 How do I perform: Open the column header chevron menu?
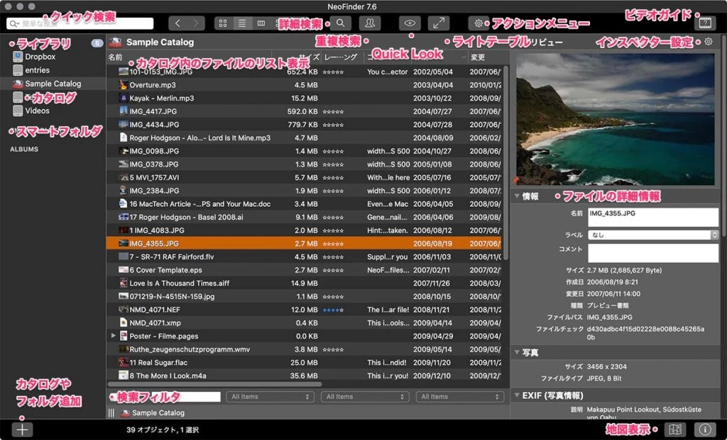click(x=463, y=57)
